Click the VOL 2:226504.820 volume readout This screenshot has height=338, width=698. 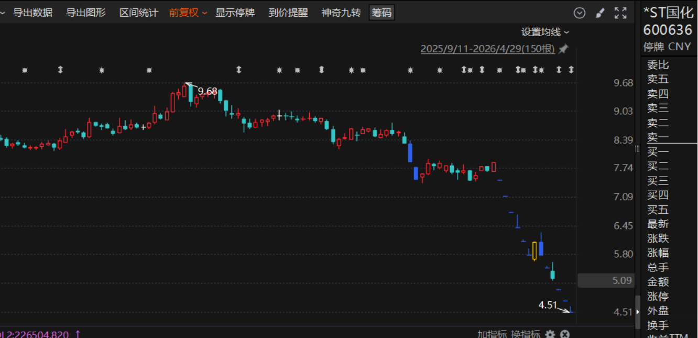click(x=35, y=334)
